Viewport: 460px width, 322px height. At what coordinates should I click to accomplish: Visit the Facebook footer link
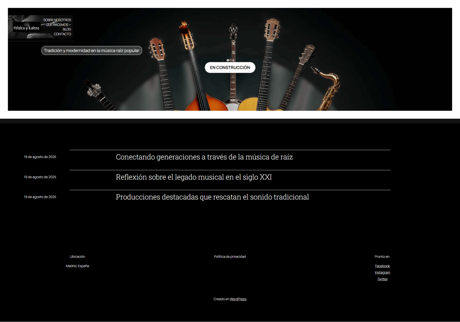(x=382, y=266)
